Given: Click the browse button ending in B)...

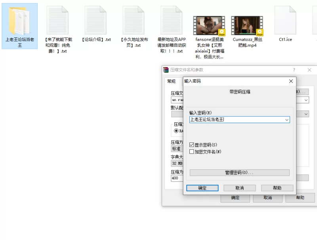Looking at the screenshot, I should pos(302,92).
